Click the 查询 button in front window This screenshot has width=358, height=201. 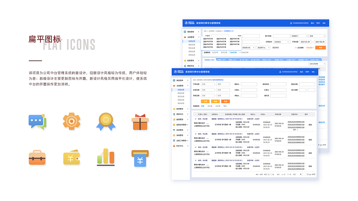225,101
